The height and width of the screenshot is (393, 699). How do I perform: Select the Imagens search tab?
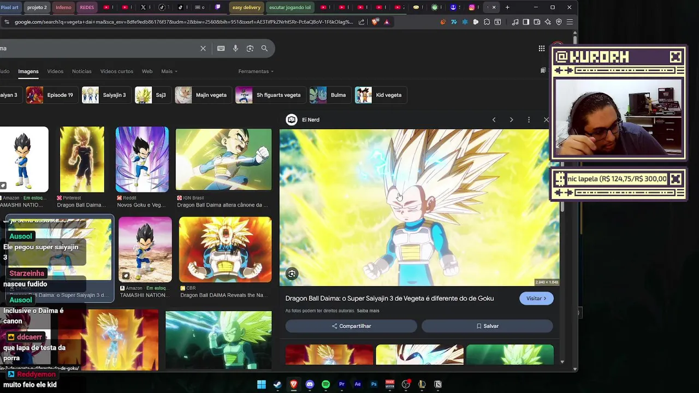(28, 72)
